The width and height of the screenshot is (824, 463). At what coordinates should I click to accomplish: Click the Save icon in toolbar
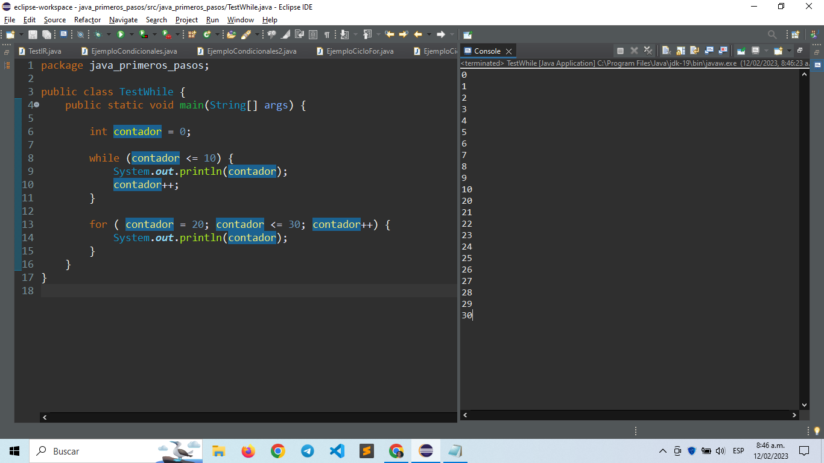pos(33,34)
